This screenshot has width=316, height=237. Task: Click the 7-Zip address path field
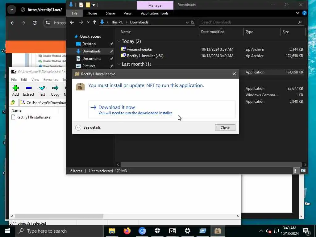pyautogui.click(x=43, y=102)
